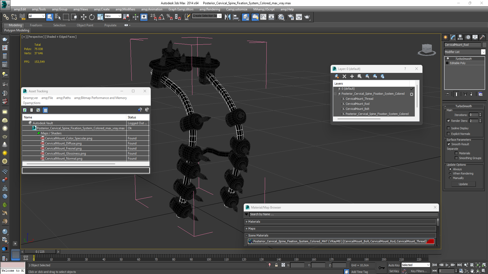The width and height of the screenshot is (488, 274).
Task: Select the Manually update option
Action: pyautogui.click(x=450, y=178)
